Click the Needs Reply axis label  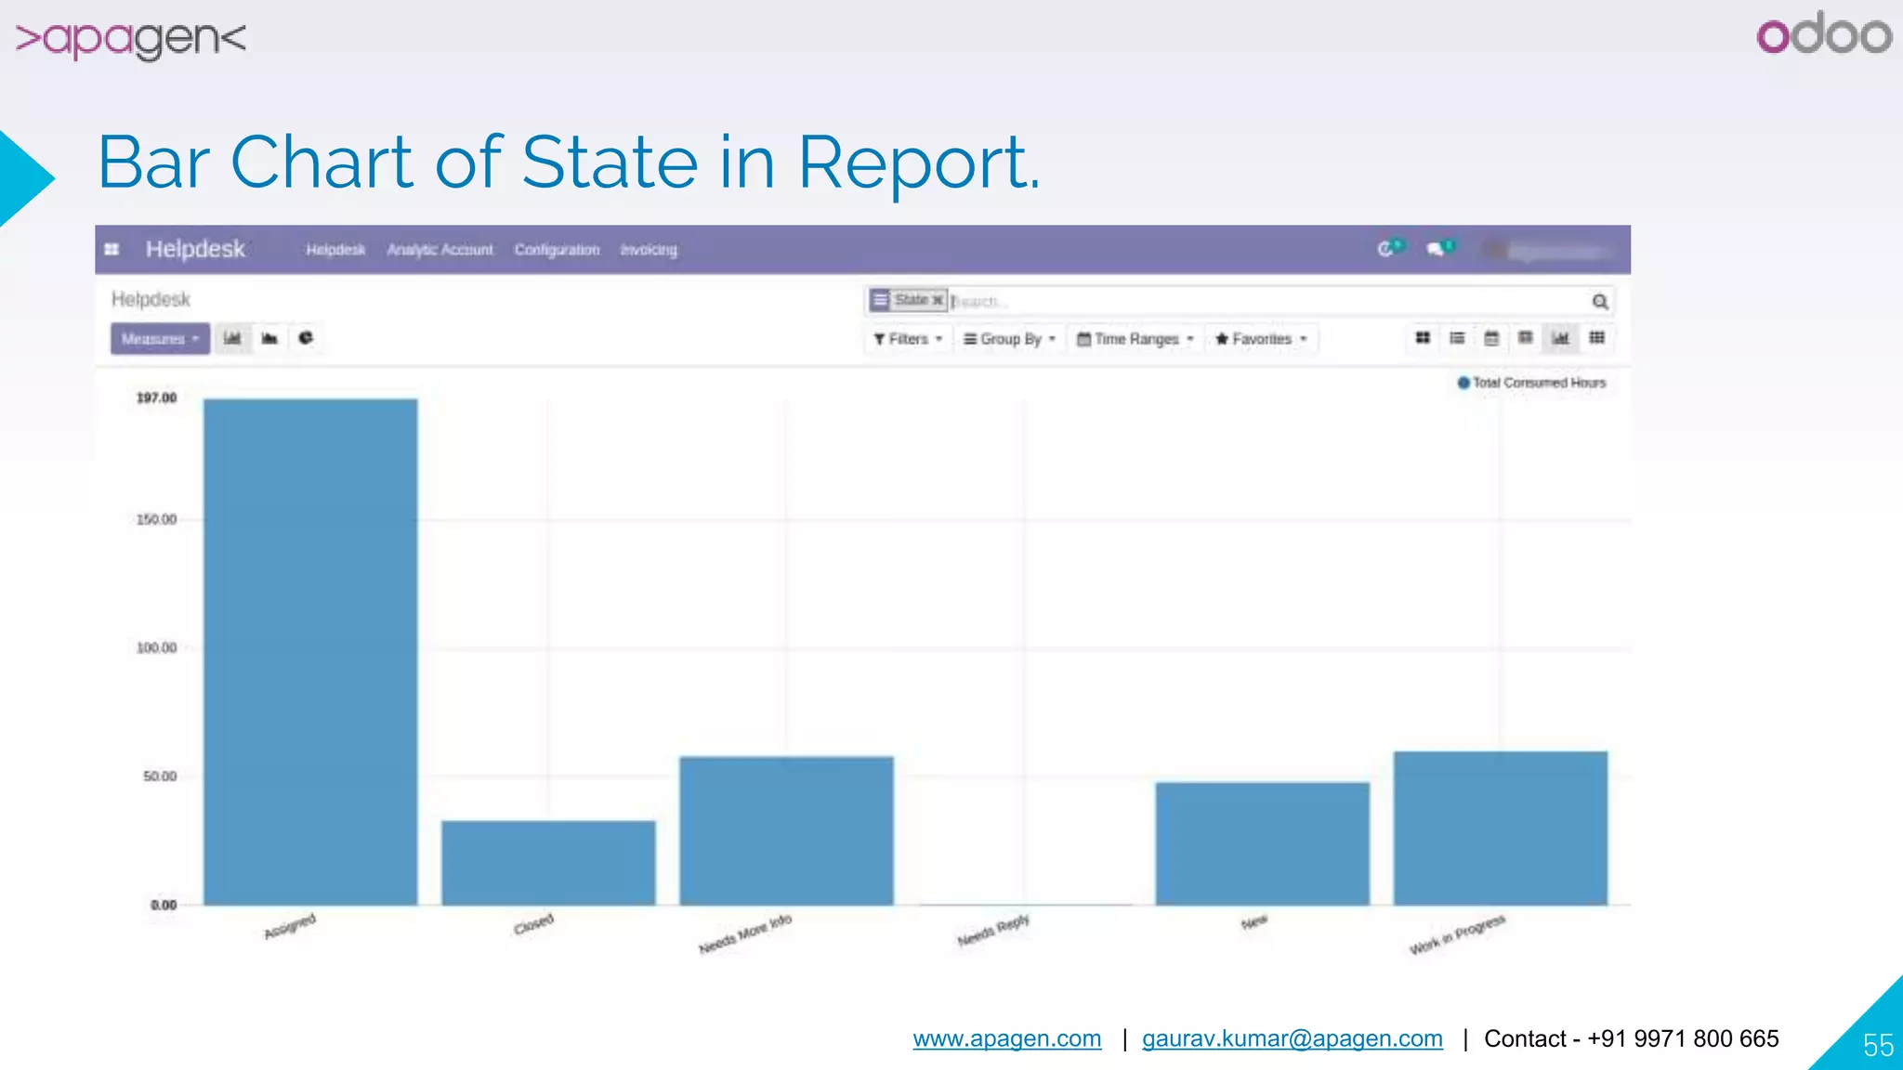(x=993, y=930)
